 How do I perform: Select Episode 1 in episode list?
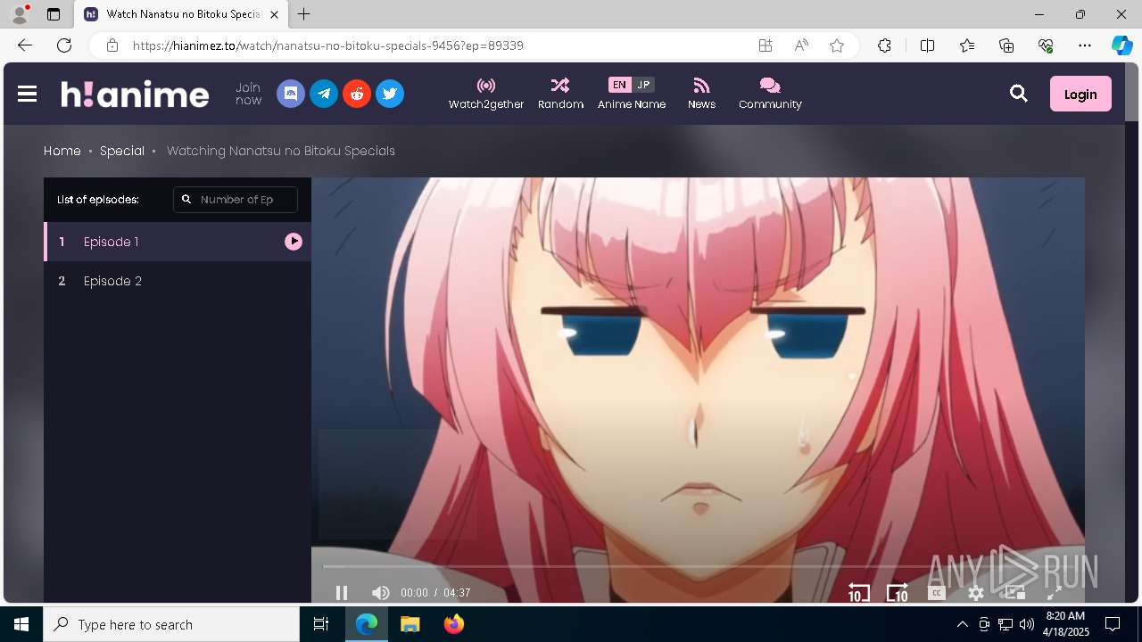tap(178, 242)
